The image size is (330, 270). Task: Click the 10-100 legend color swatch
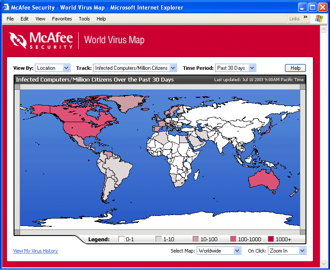[x=196, y=239]
